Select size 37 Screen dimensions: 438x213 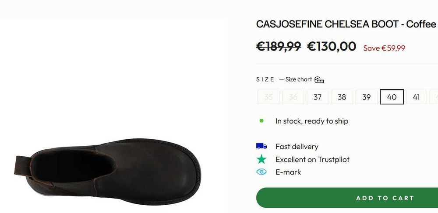pos(318,97)
